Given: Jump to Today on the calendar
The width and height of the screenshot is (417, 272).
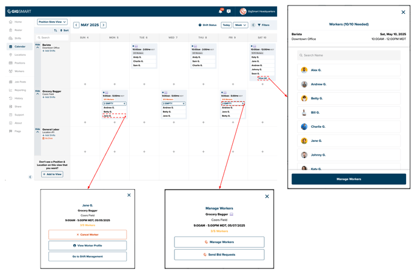Looking at the screenshot, I should (226, 25).
